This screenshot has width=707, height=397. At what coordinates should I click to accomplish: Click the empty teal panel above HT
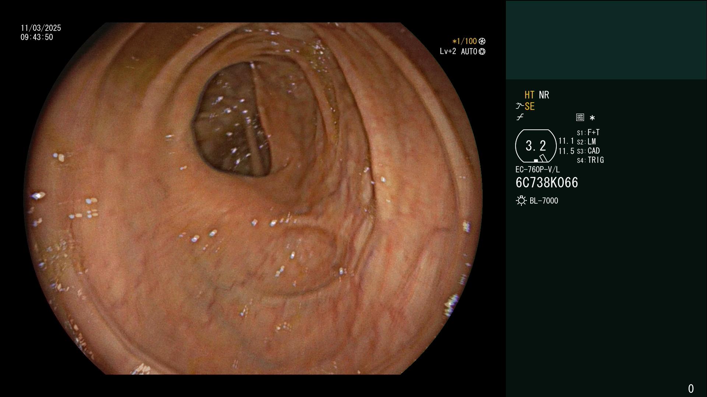coord(606,40)
